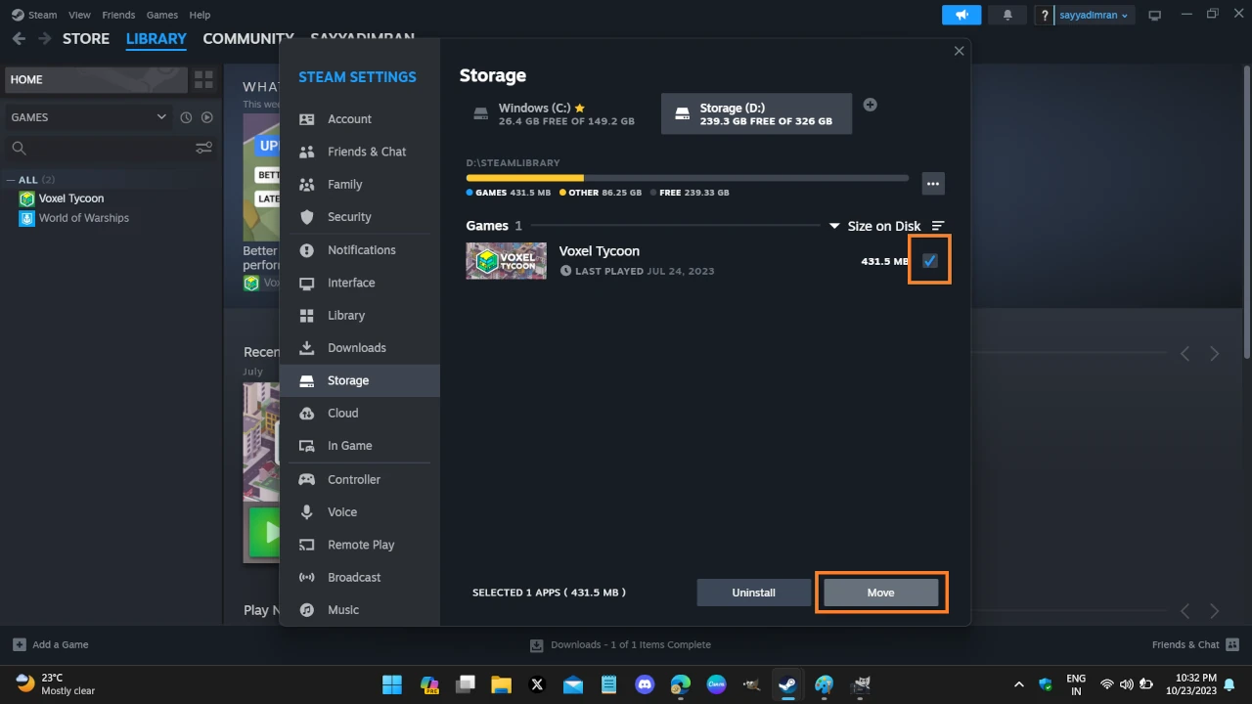Click the Big Picture mode monitor icon
The height and width of the screenshot is (704, 1252).
pyautogui.click(x=1155, y=16)
